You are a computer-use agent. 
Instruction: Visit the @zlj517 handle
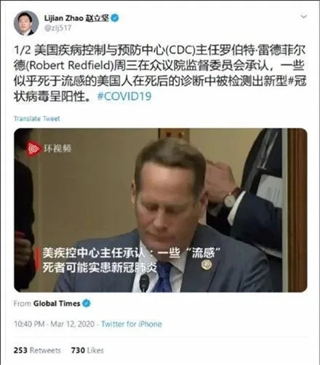click(x=58, y=28)
